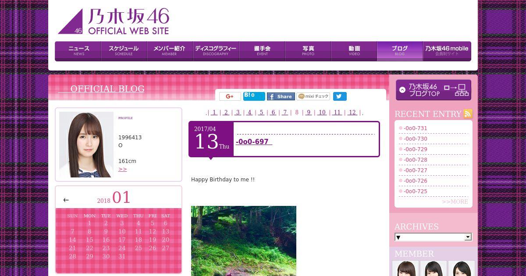Go to 乃木坂46 mobile member site

click(x=447, y=51)
